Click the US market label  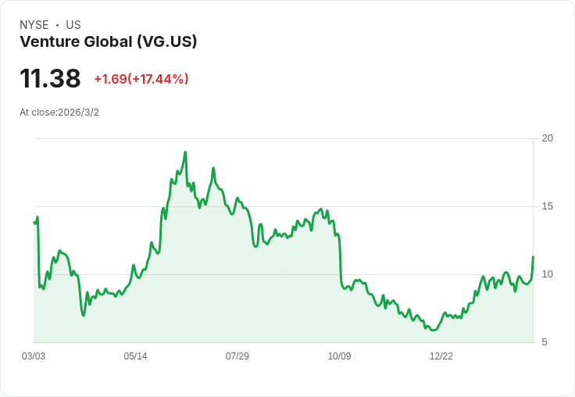73,25
